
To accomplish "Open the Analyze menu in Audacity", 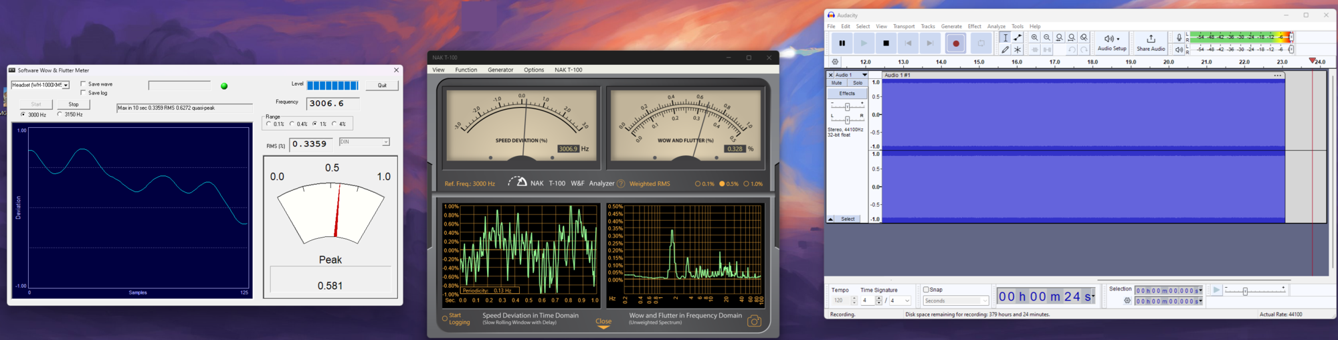I will (x=996, y=27).
